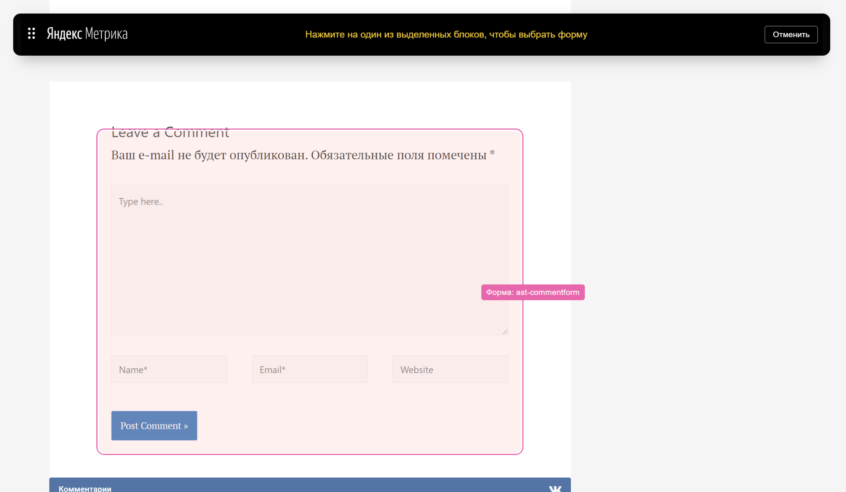Click empty black Metrika toolbar area
Viewport: 846px width, 492px height.
click(215, 35)
